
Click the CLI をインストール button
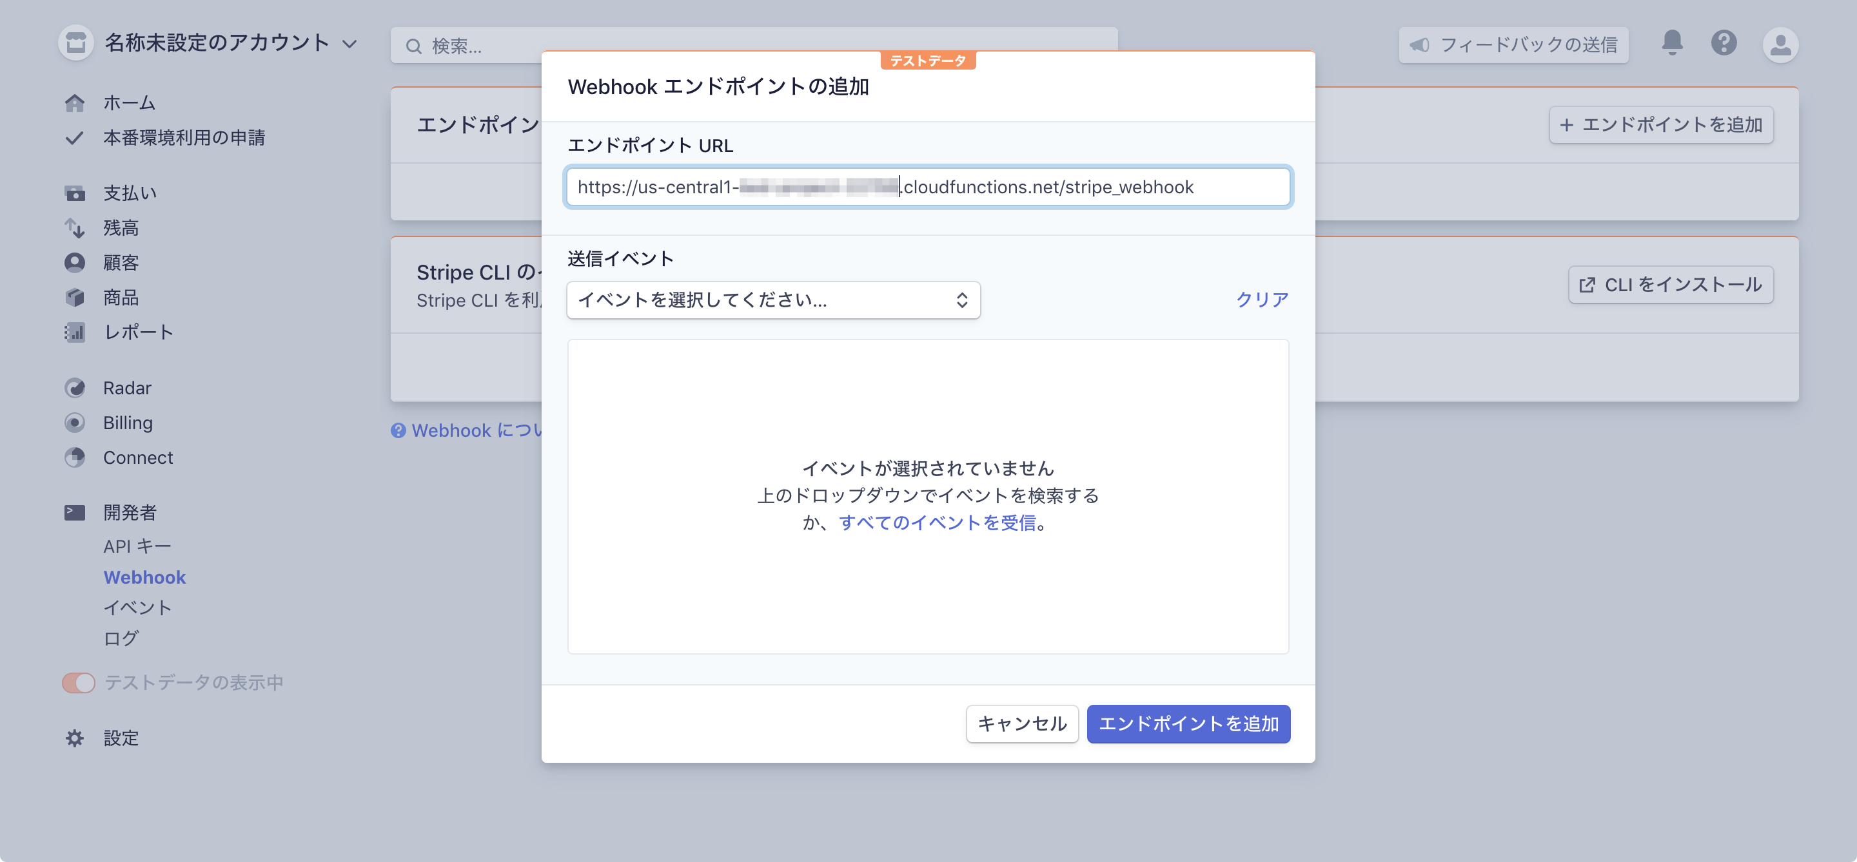point(1670,285)
